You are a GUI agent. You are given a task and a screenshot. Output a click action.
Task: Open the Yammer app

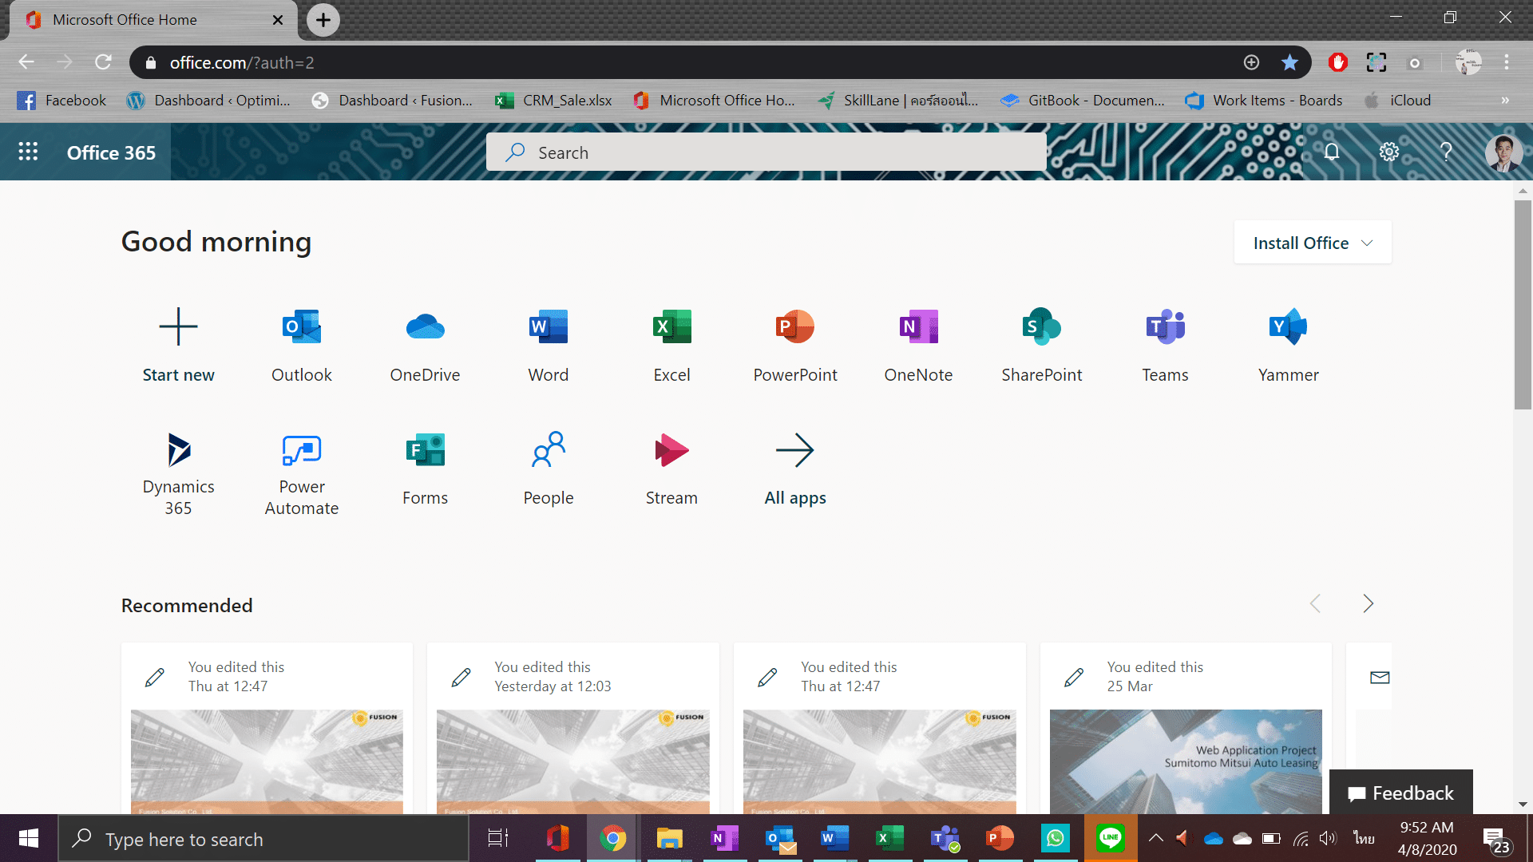point(1289,345)
